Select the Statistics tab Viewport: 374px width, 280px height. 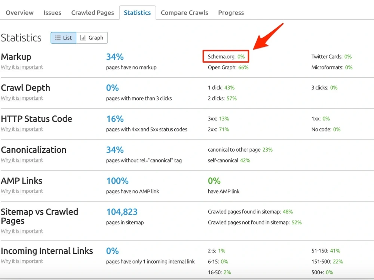tap(137, 13)
